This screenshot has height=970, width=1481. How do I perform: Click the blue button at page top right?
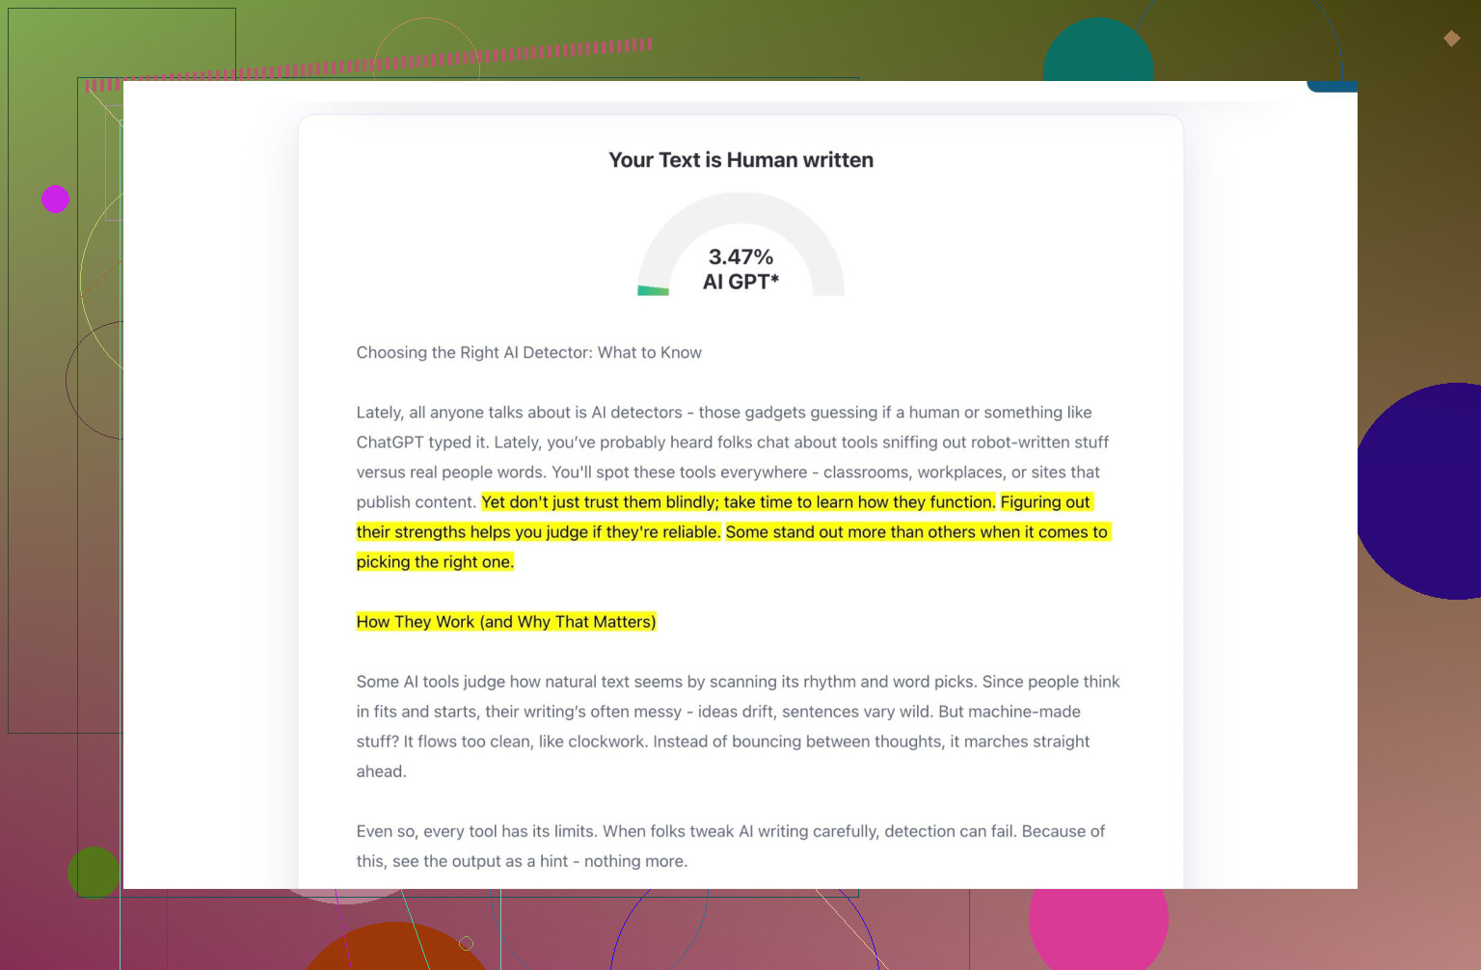[1332, 87]
